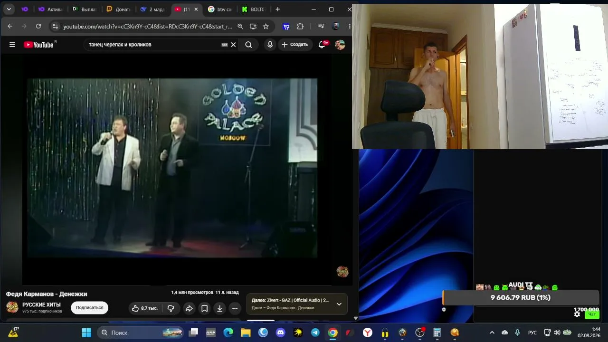
Task: Open РУССКИЕ ХИТЫ channel name link
Action: (41, 305)
